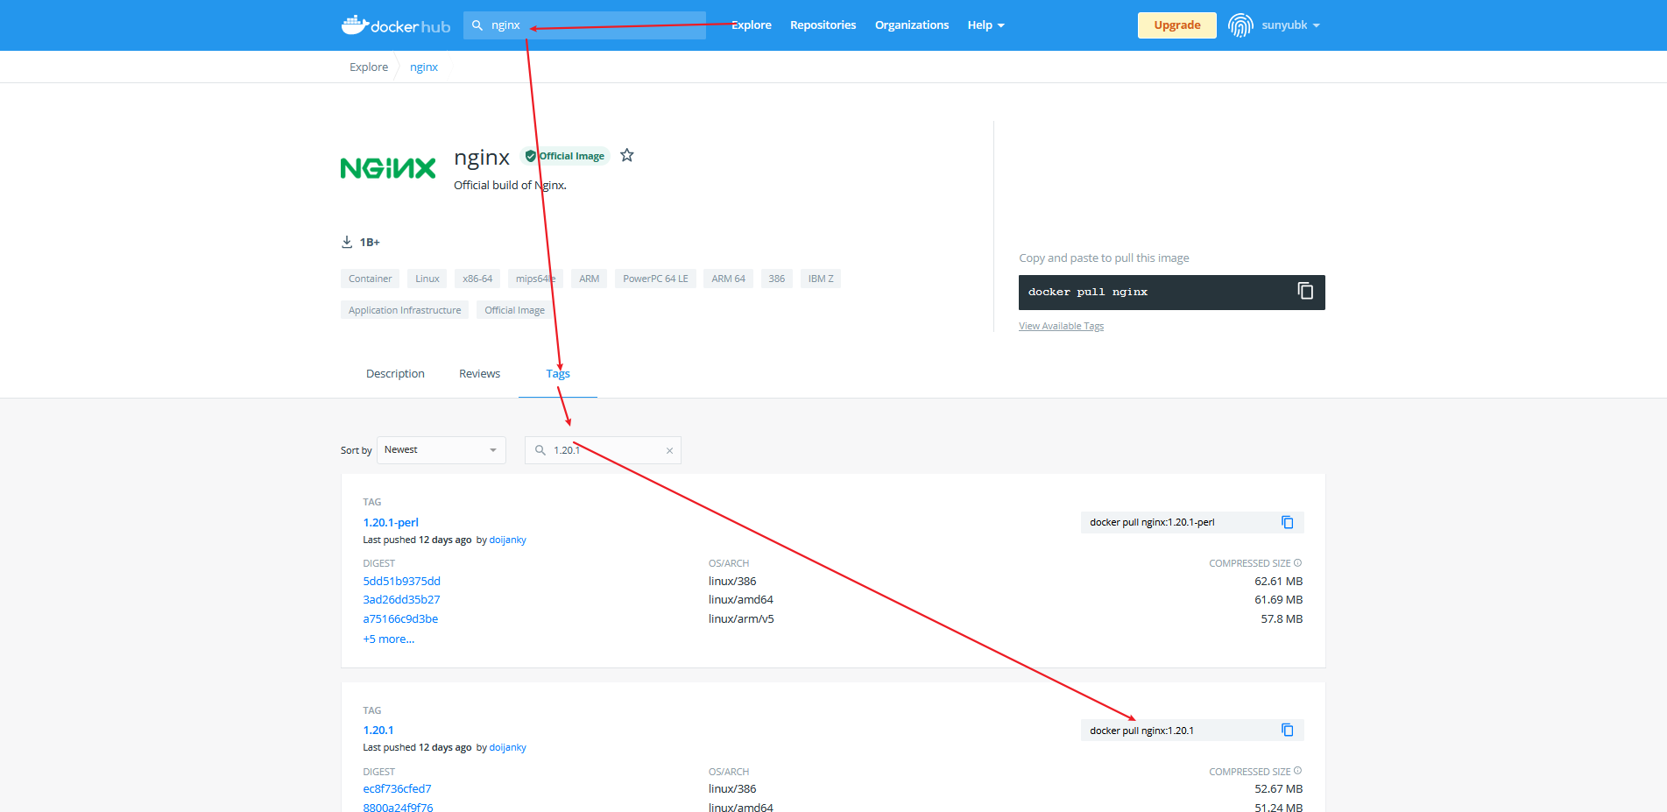Select the Tags tab
This screenshot has width=1667, height=812.
tap(558, 374)
